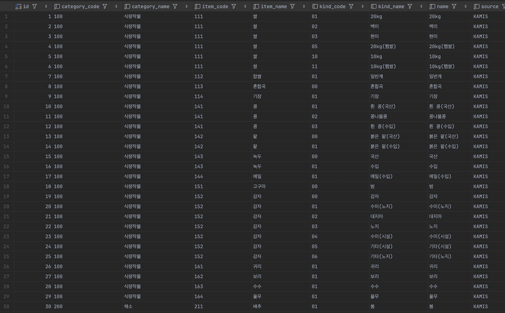This screenshot has height=313, width=505.
Task: Click the 대지마 cell in name column
Action: (435, 216)
